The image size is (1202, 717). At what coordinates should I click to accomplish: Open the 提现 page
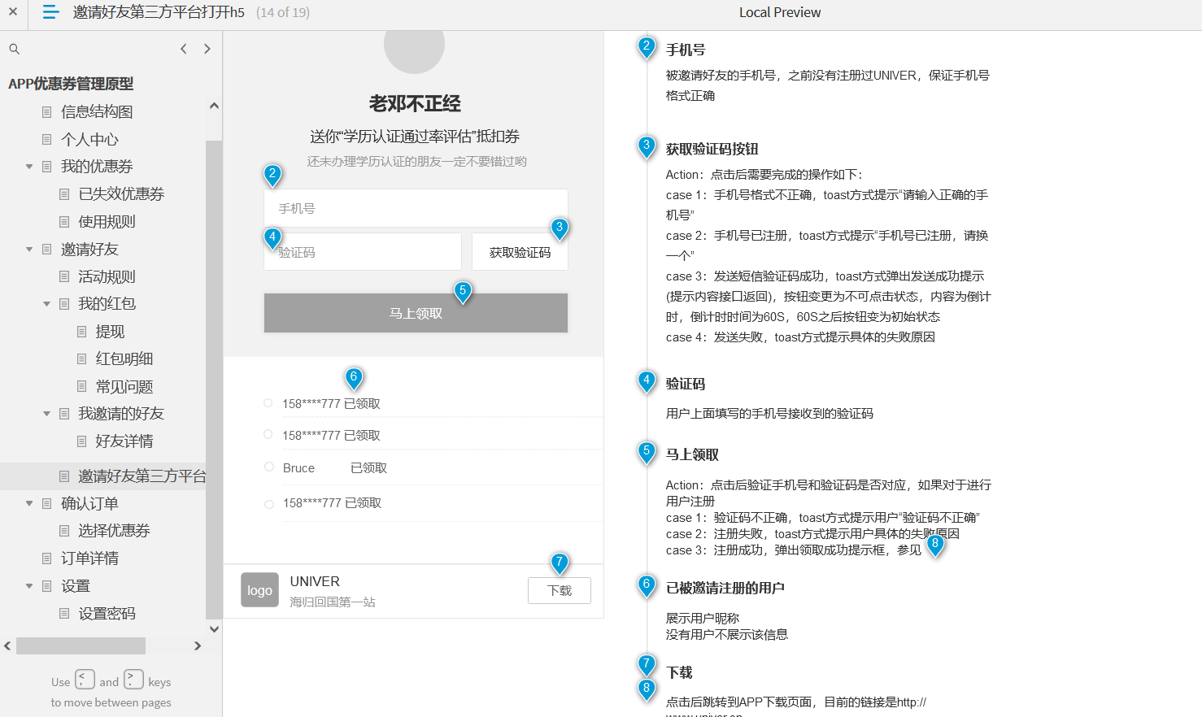[x=110, y=332]
